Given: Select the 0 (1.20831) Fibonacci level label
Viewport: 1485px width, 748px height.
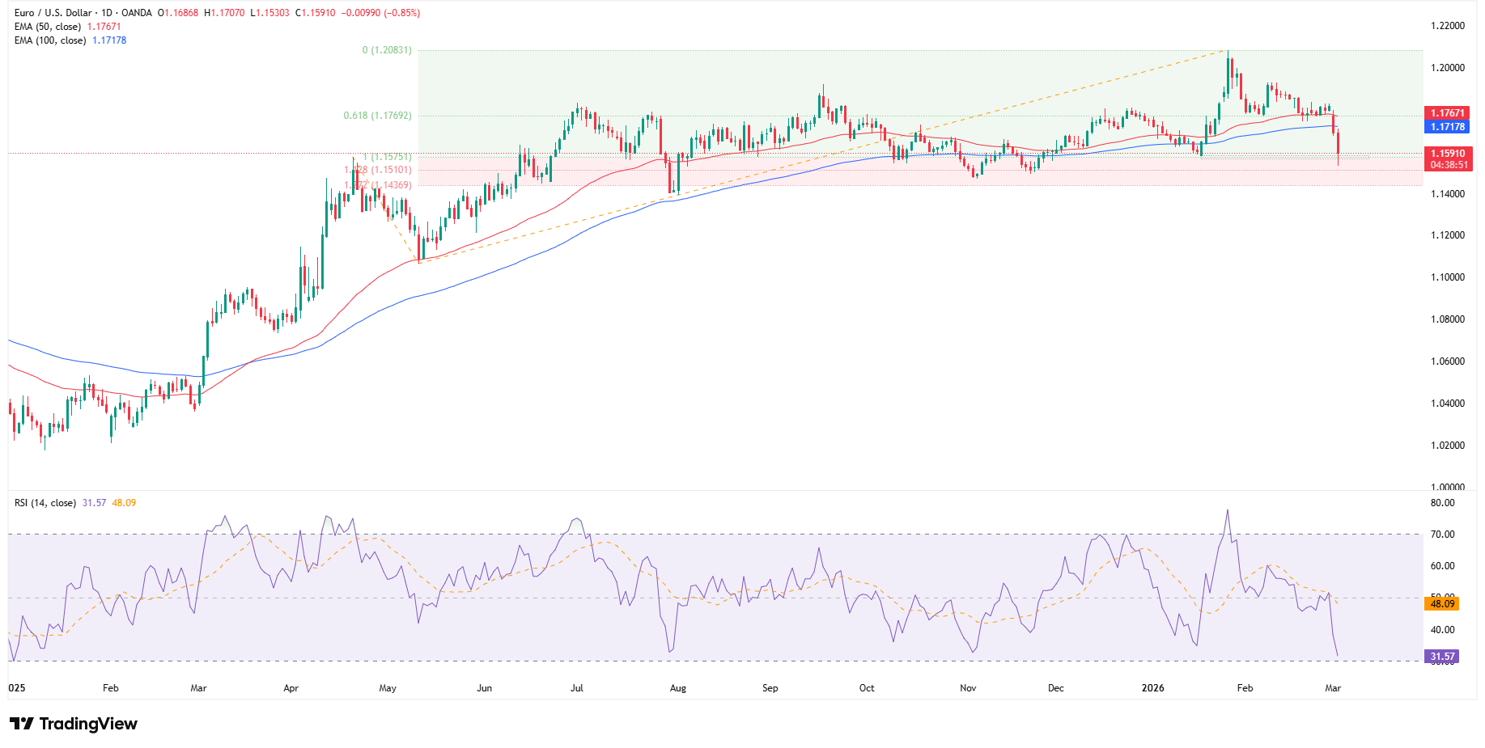Looking at the screenshot, I should [387, 50].
